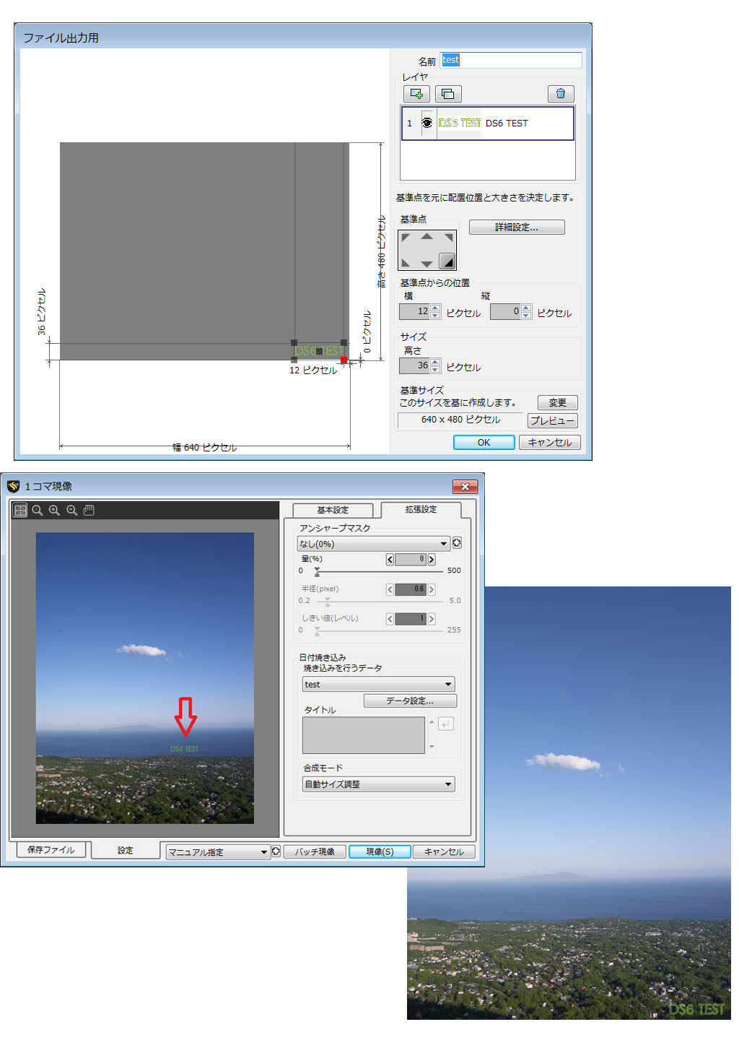
Task: Click the 横 value field showing 12
Action: point(415,311)
